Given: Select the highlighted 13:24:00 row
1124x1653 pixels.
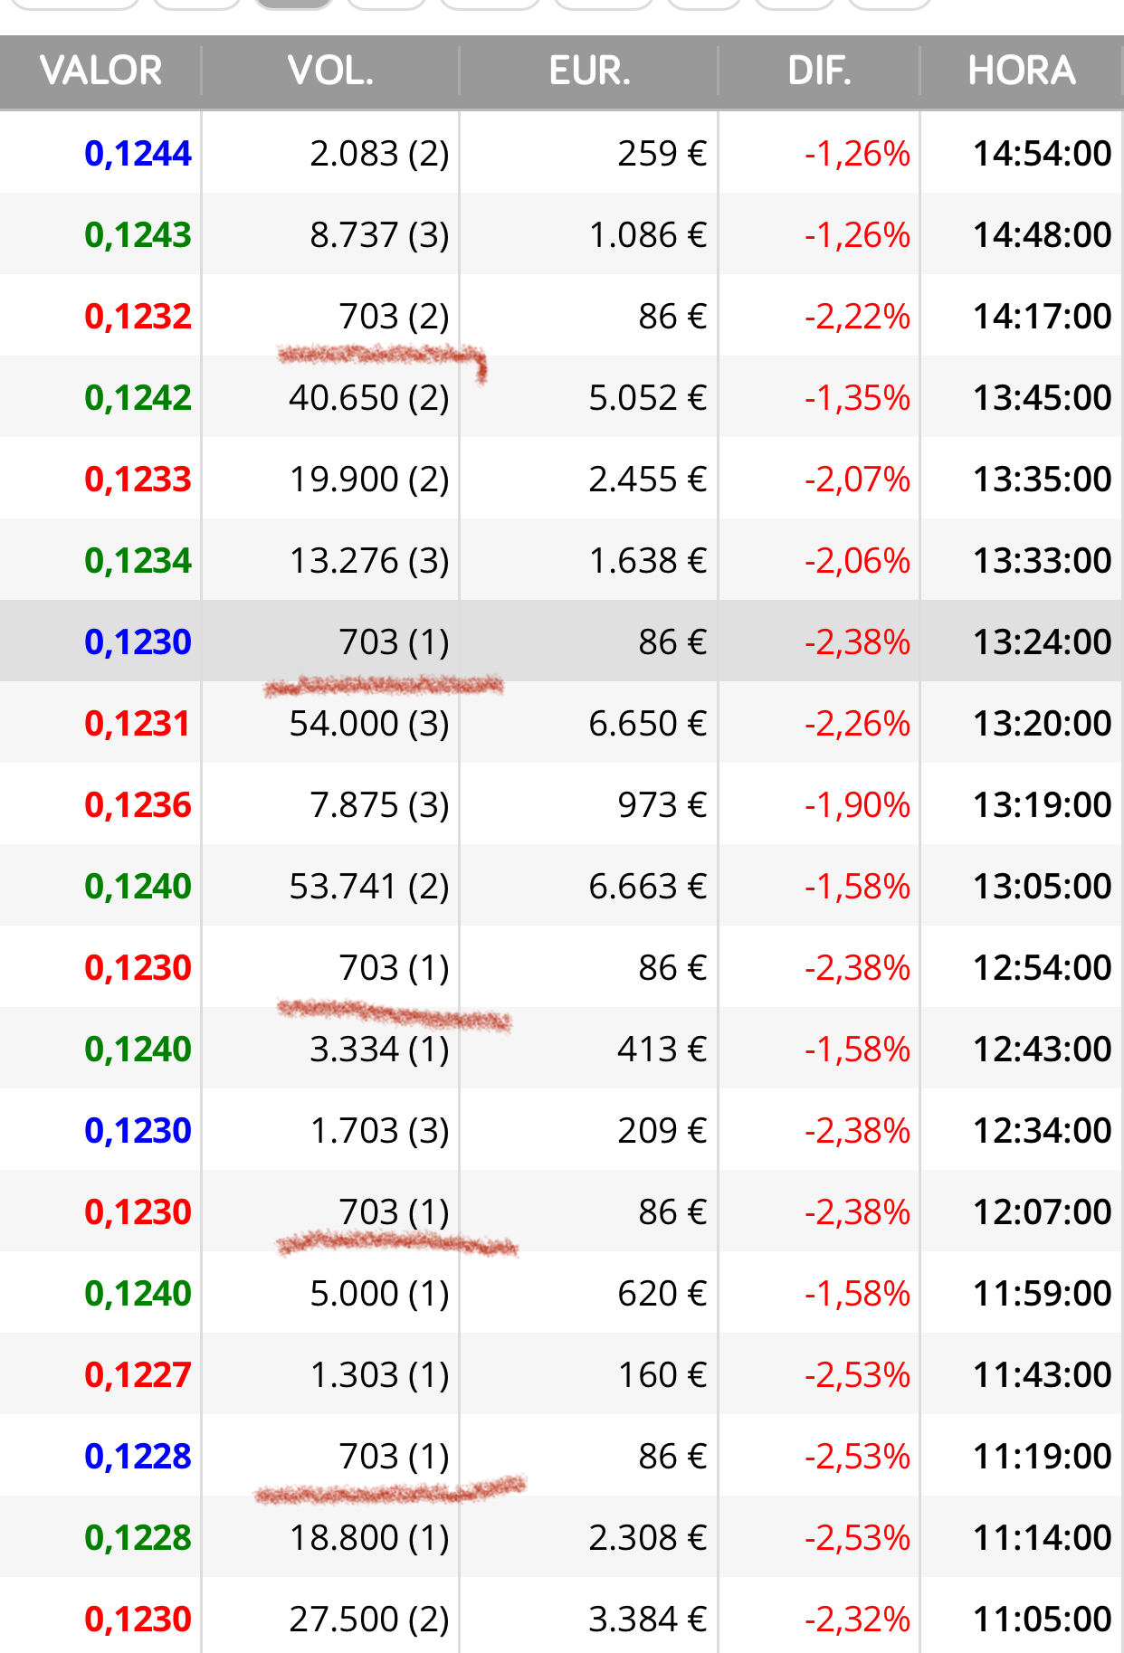Looking at the screenshot, I should (562, 641).
